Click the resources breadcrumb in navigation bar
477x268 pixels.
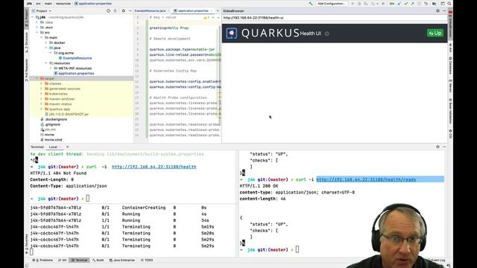pos(63,4)
